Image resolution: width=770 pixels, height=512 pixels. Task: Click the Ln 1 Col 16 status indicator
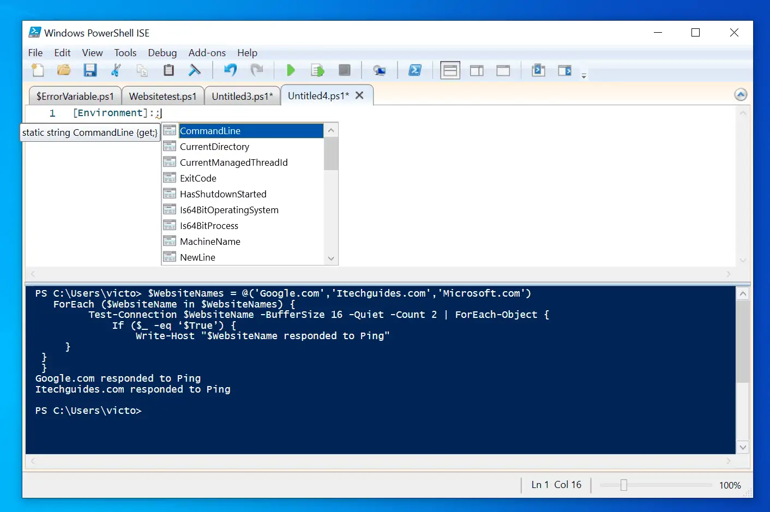[556, 485]
